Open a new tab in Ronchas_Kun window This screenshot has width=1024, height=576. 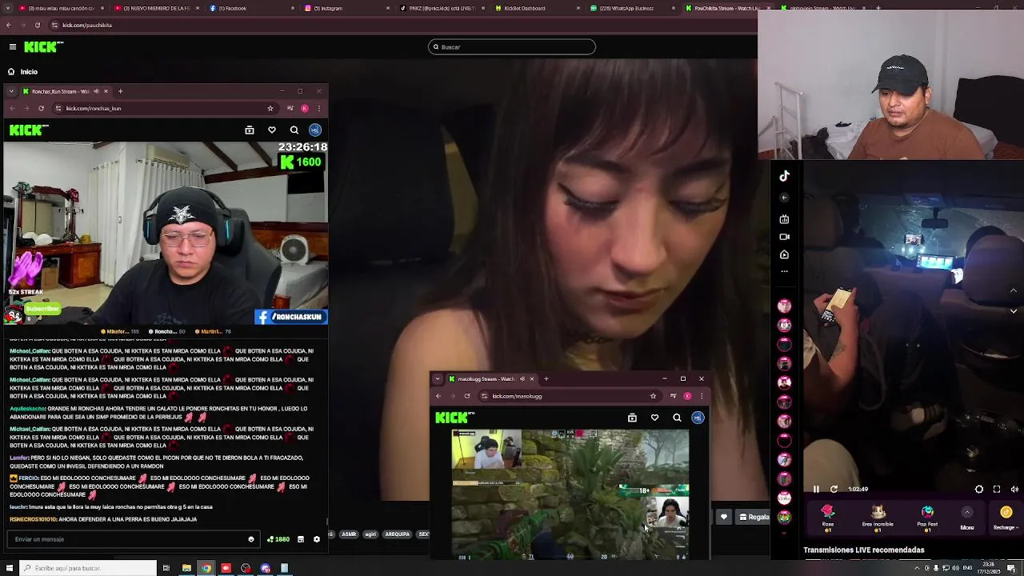pos(120,91)
